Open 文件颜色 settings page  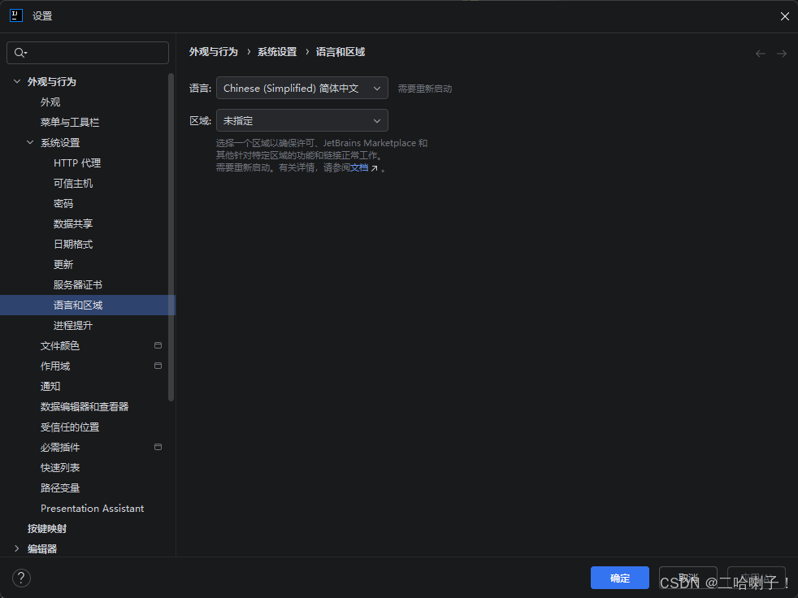click(60, 345)
